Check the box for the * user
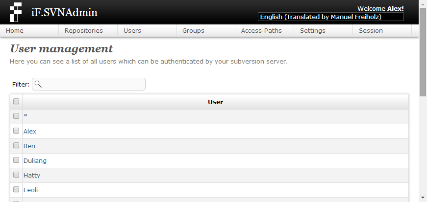The width and height of the screenshot is (427, 202). [x=16, y=116]
